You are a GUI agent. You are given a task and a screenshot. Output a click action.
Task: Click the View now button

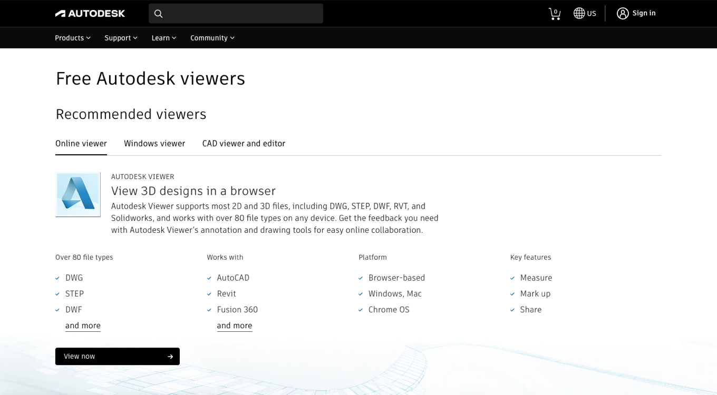point(118,357)
